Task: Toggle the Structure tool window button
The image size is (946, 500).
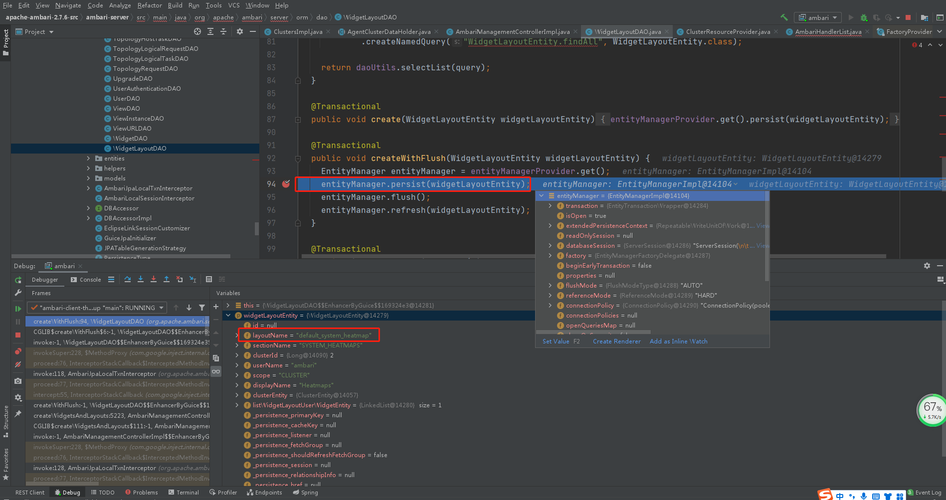Action: [5, 421]
